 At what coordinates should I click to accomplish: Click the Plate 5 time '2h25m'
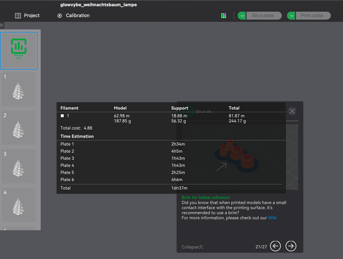(x=178, y=173)
